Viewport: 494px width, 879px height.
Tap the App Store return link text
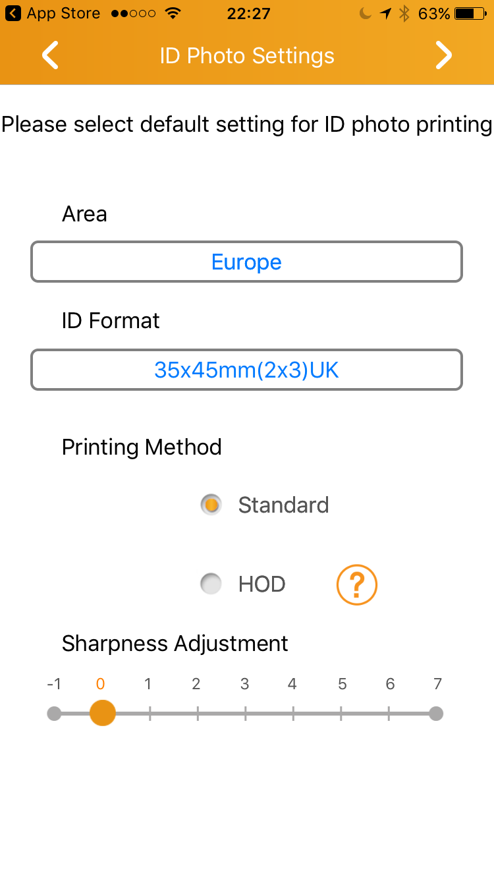[63, 13]
